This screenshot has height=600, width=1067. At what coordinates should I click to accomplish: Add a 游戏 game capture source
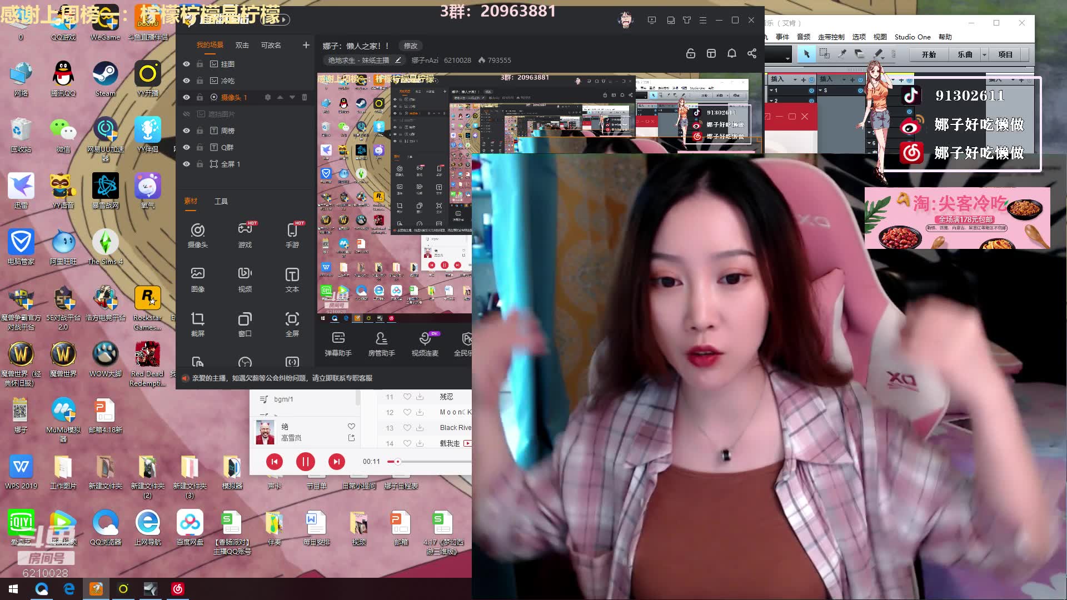pos(245,234)
